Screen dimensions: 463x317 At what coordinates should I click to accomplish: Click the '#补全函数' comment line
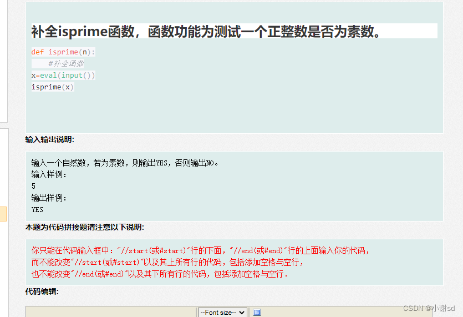66,64
